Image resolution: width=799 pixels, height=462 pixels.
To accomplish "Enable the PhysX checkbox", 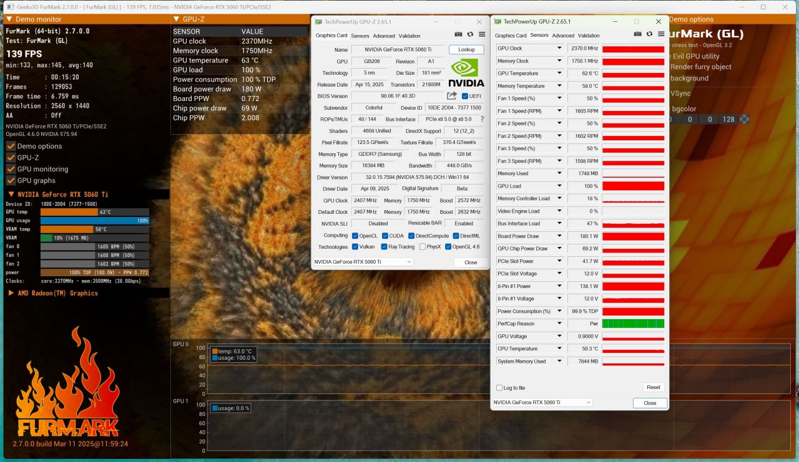I will (x=422, y=247).
